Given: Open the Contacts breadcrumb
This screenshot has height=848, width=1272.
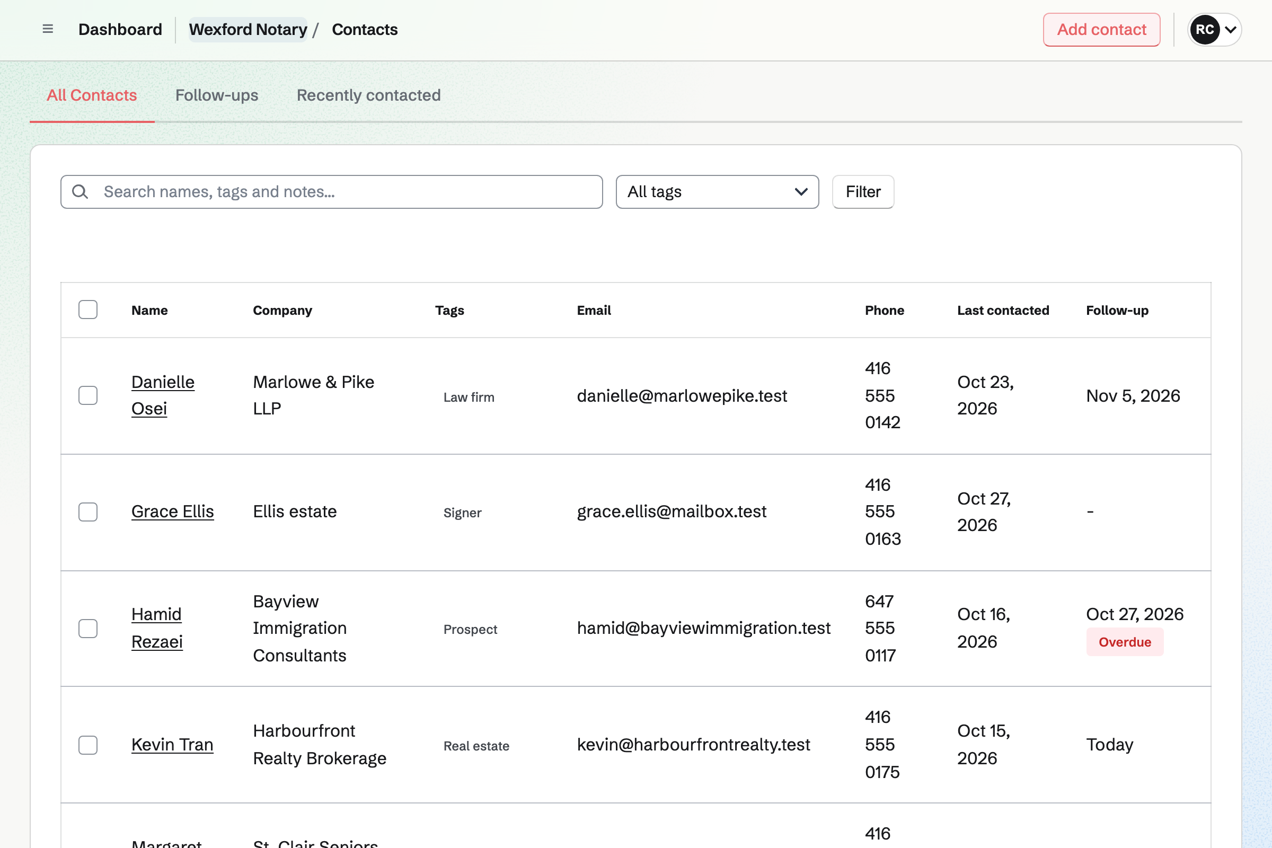Looking at the screenshot, I should click(x=365, y=29).
